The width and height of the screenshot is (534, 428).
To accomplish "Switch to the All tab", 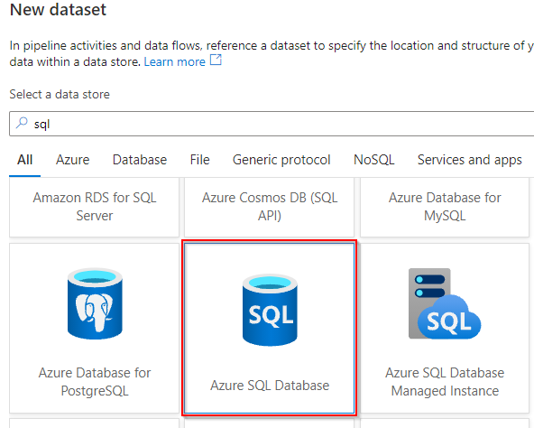I will click(25, 160).
